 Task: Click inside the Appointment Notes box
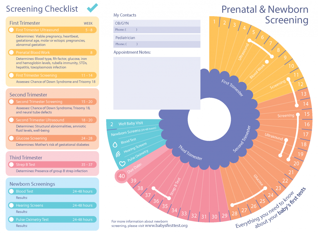(x=157, y=83)
